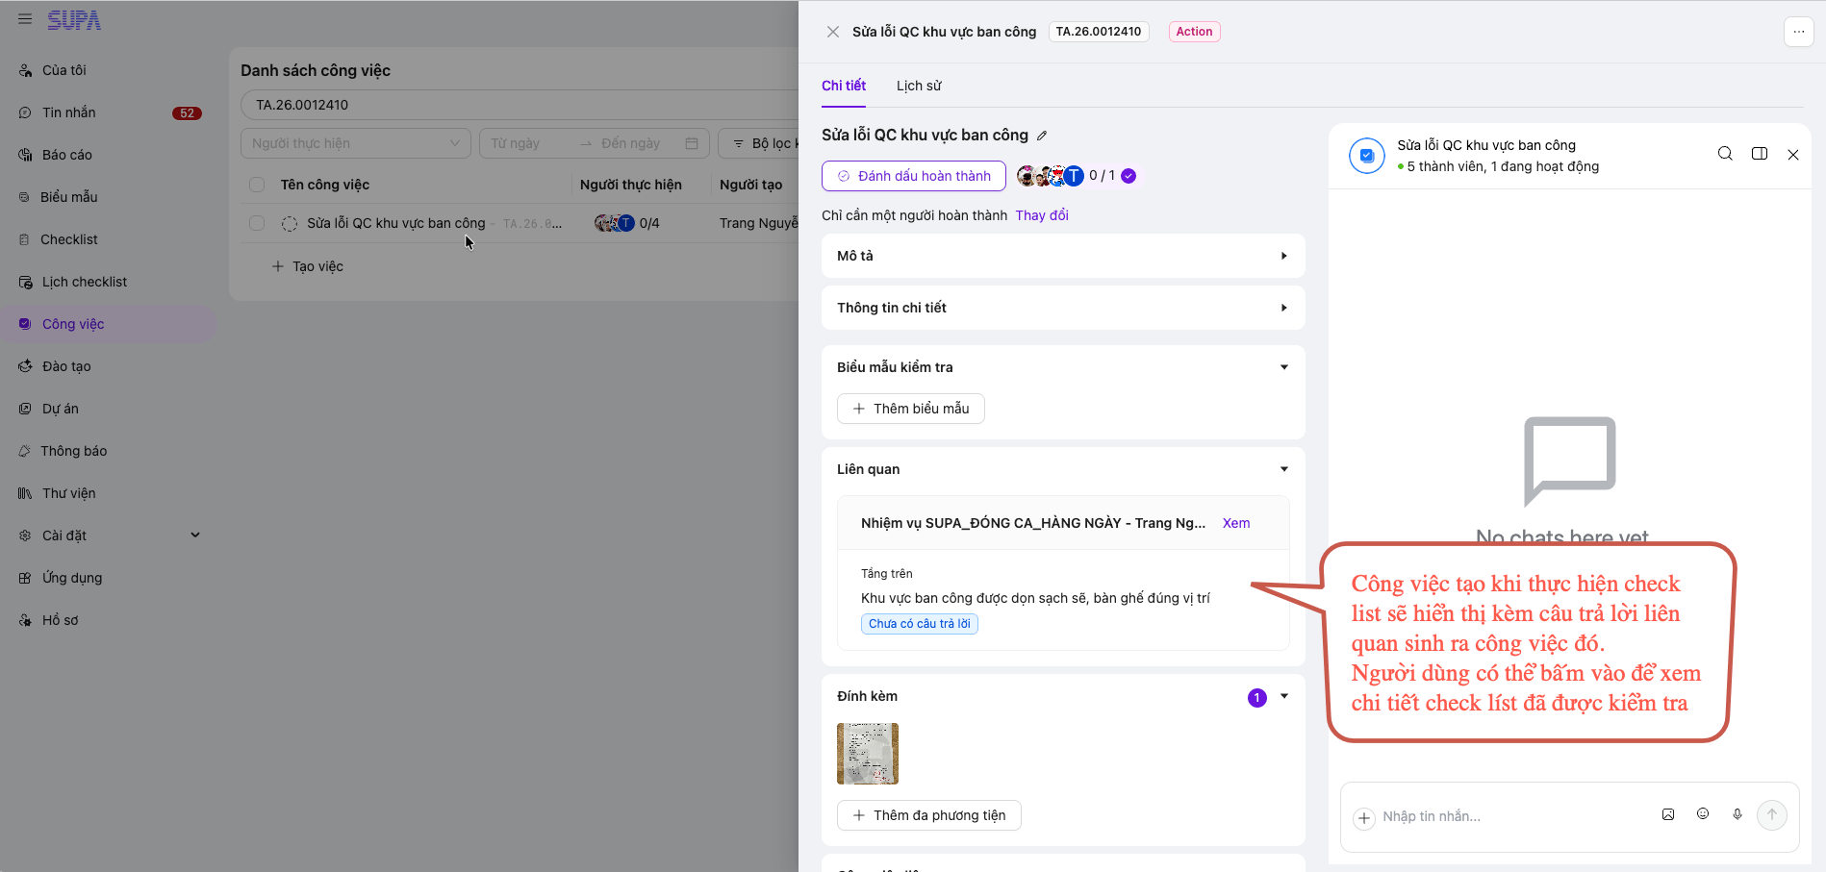1826x872 pixels.
Task: Click the calendar icon in date filter
Action: tap(692, 143)
